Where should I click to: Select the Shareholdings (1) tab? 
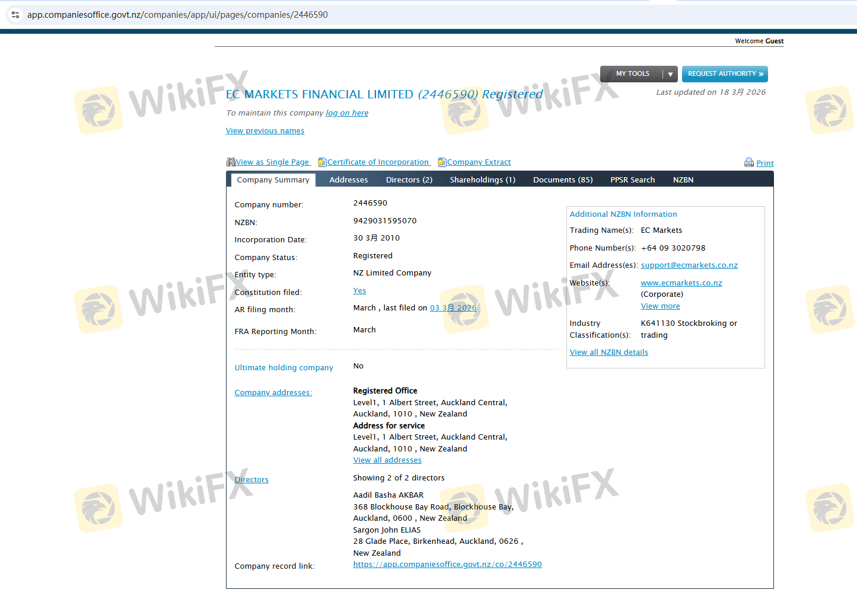pyautogui.click(x=482, y=180)
